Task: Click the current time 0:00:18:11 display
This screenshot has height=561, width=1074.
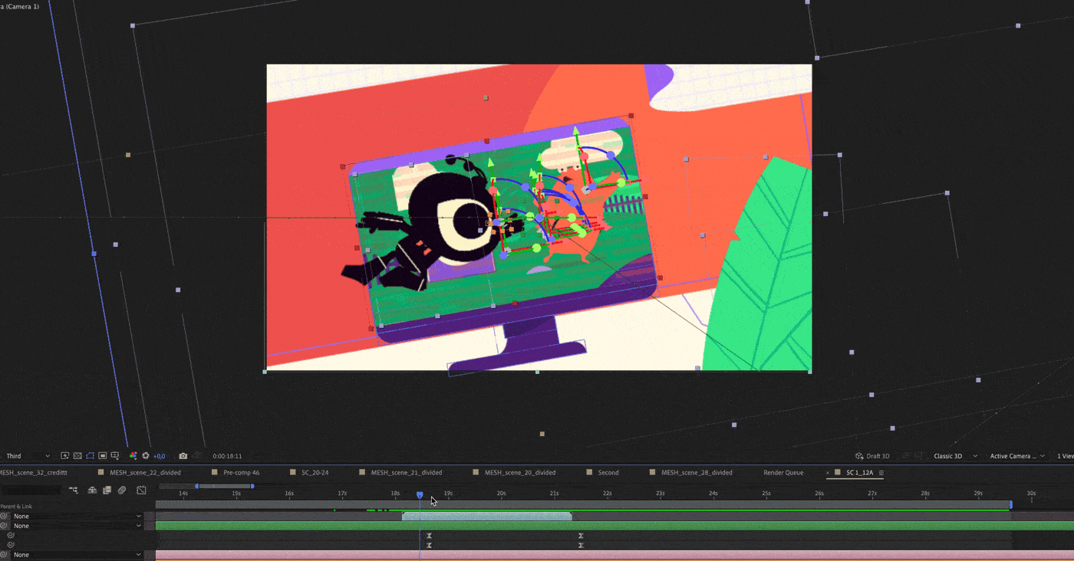Action: (227, 456)
